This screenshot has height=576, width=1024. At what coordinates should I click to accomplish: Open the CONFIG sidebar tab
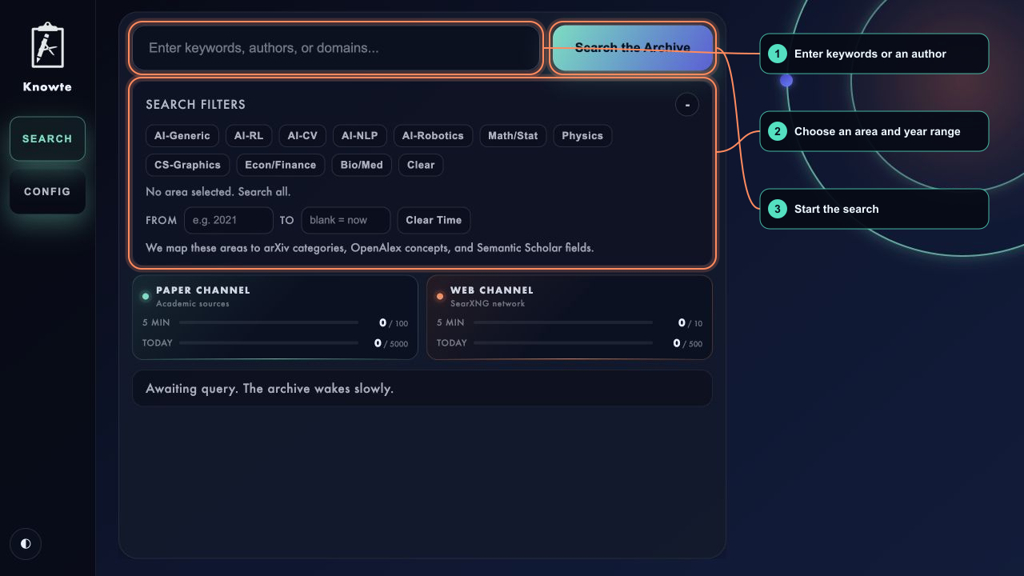click(x=47, y=192)
